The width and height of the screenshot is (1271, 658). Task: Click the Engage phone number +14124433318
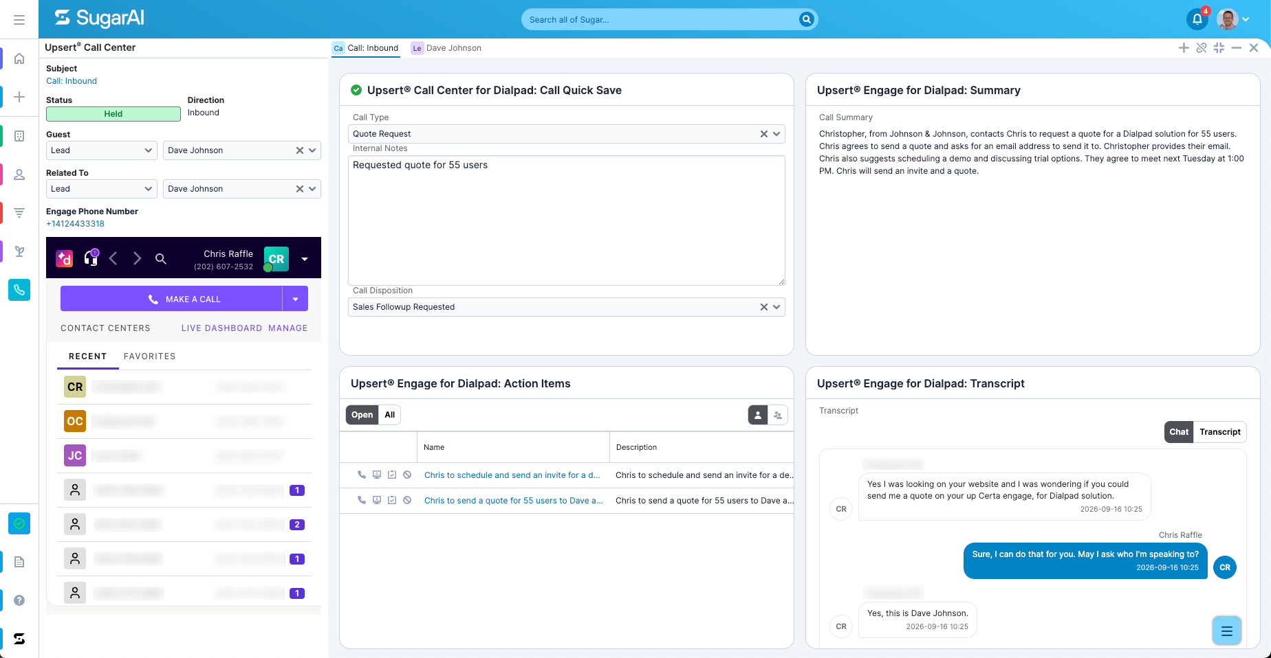[x=75, y=224]
